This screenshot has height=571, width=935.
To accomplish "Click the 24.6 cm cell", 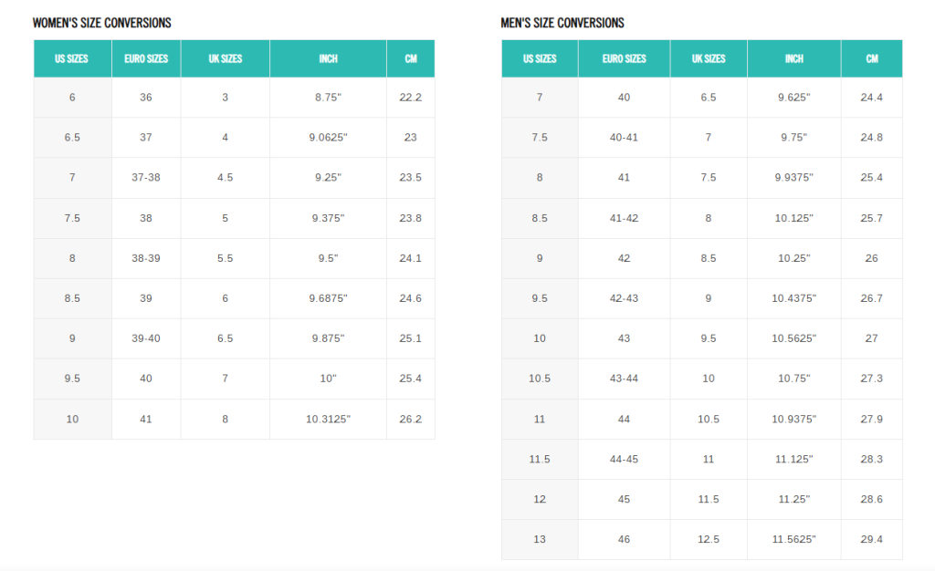I will [411, 298].
